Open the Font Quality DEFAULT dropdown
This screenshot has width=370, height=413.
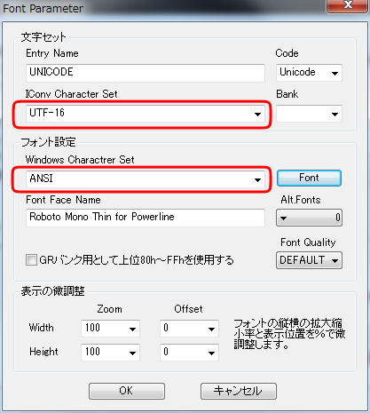[309, 260]
